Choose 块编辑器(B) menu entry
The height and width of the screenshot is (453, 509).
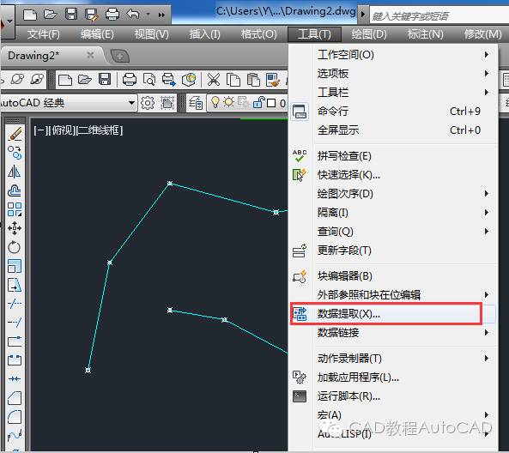393,276
